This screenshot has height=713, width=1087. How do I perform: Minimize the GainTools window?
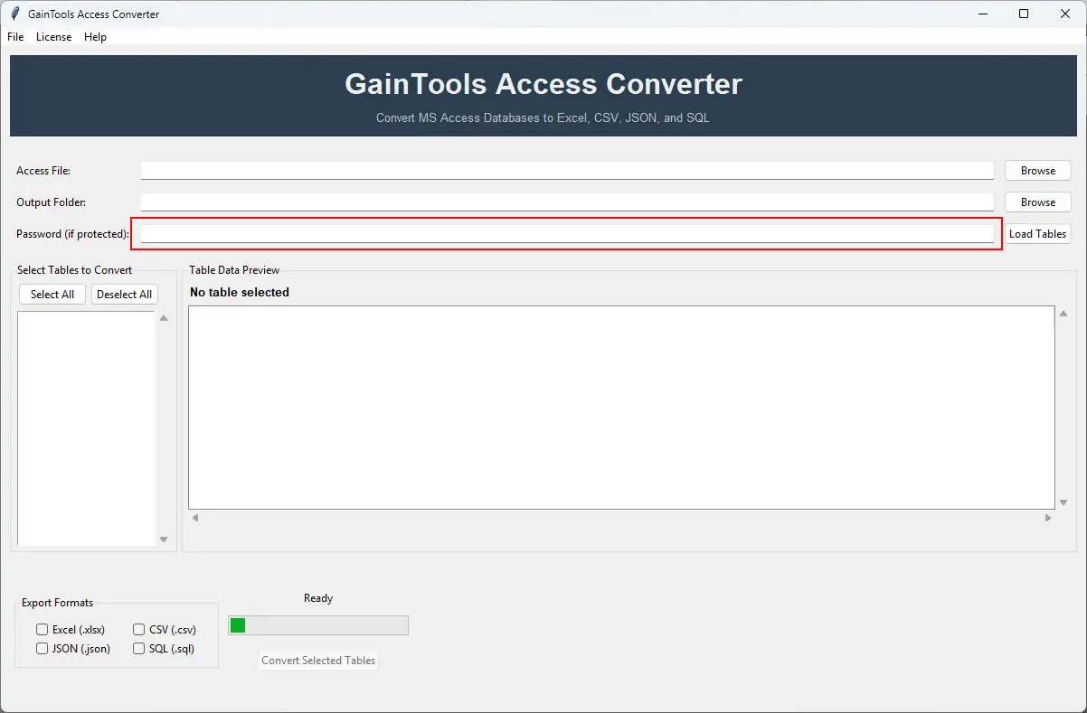982,14
